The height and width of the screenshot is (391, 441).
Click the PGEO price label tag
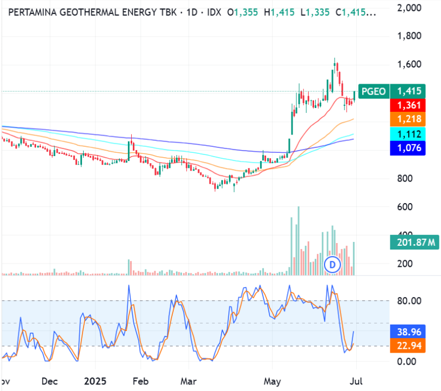click(374, 91)
